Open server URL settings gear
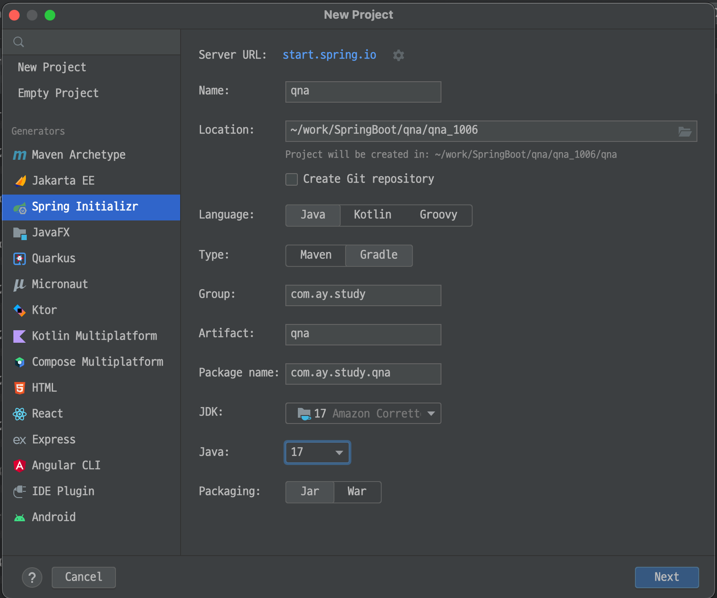The image size is (717, 598). (x=399, y=55)
